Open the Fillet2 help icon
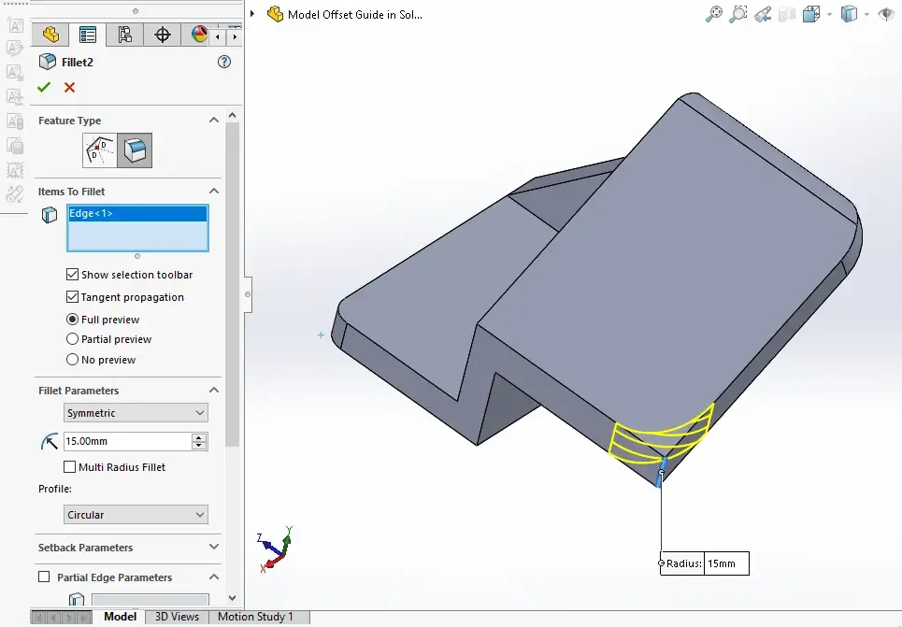Screen dimensions: 902x627 coord(223,62)
